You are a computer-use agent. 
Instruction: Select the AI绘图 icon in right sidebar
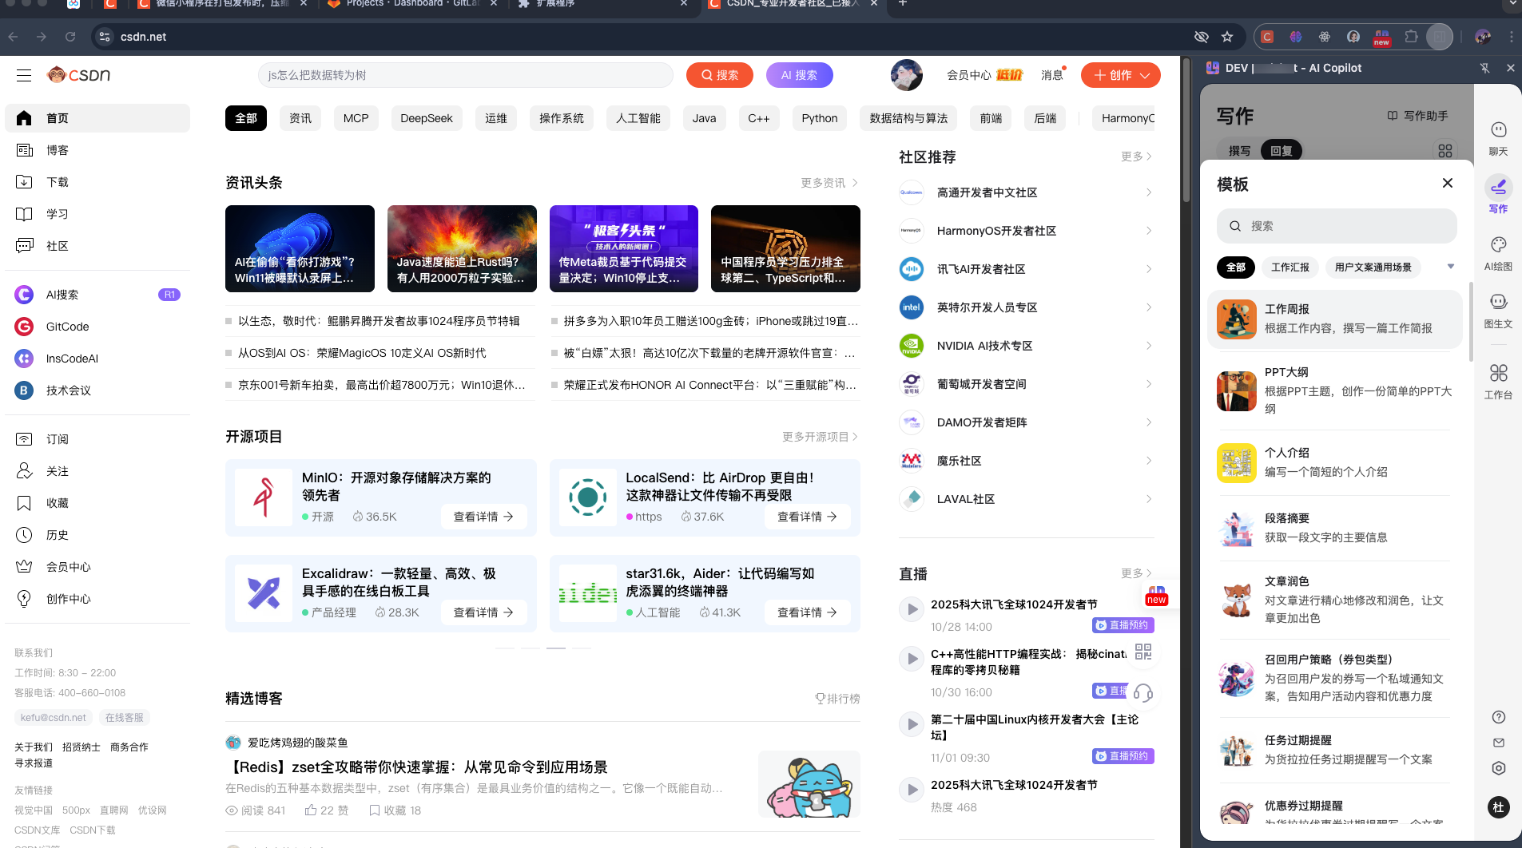[1498, 252]
